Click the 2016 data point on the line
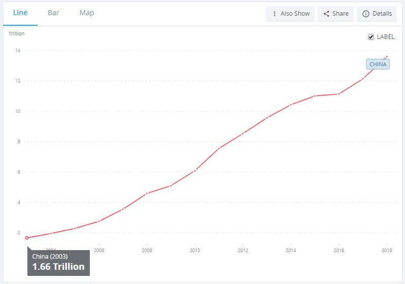This screenshot has width=405, height=284. (339, 94)
